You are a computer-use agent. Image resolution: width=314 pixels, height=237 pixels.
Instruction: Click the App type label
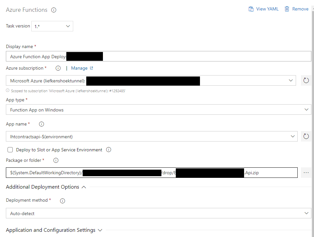coord(15,100)
